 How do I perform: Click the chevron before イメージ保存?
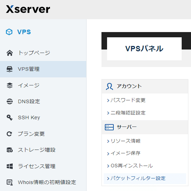pyautogui.click(x=108, y=154)
